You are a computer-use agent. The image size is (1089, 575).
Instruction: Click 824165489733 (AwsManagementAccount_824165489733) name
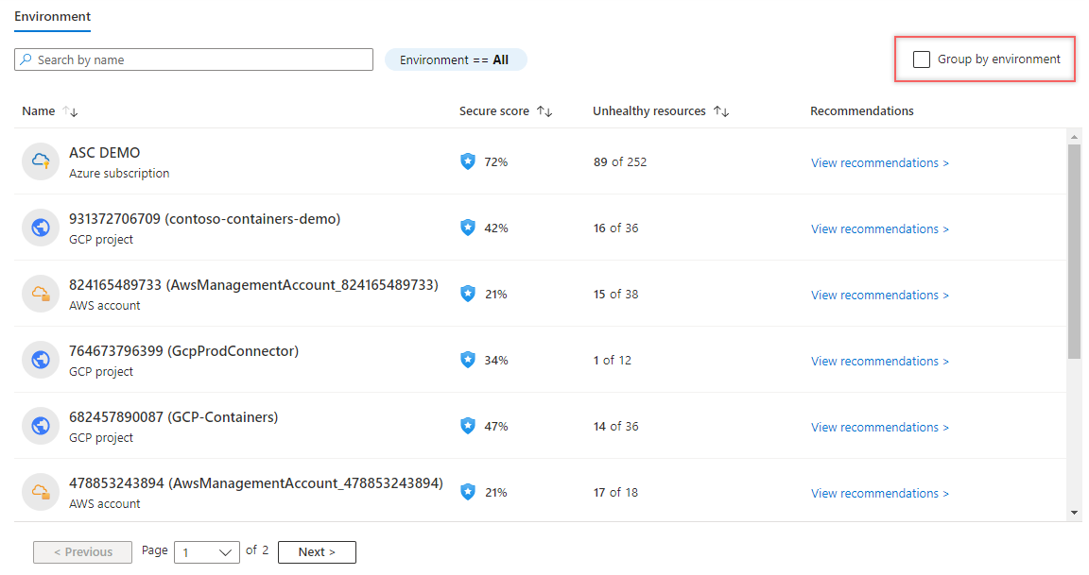point(253,285)
